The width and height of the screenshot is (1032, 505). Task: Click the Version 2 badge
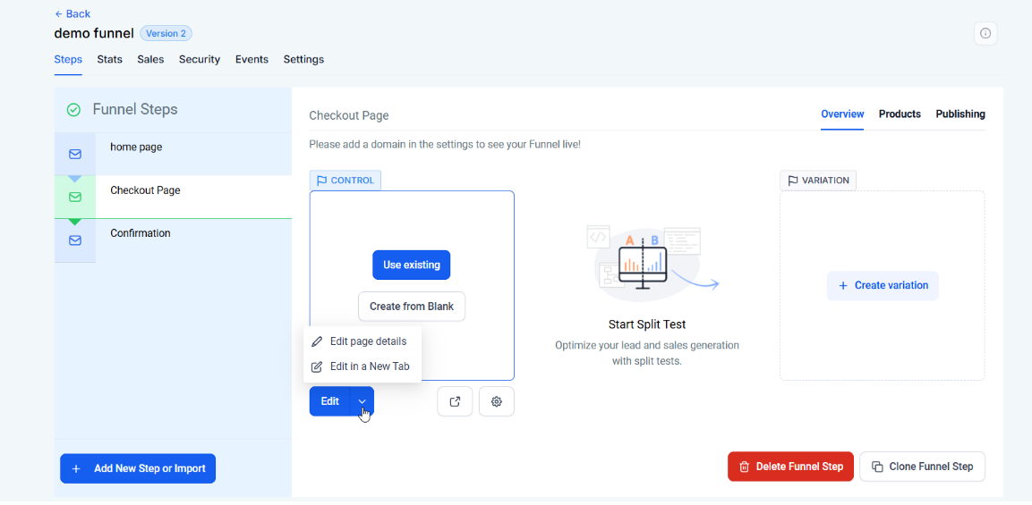click(x=166, y=33)
